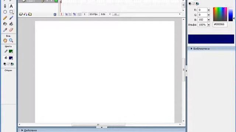Click the brightness slider bar

[230, 14]
